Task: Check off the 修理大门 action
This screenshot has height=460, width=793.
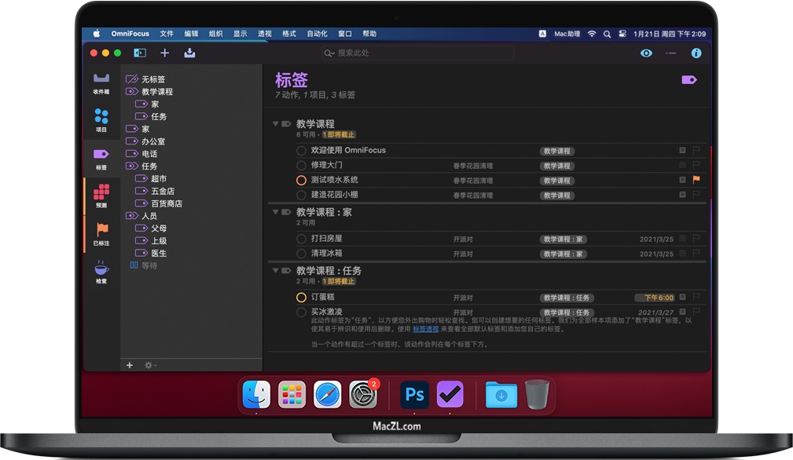Action: (x=301, y=165)
